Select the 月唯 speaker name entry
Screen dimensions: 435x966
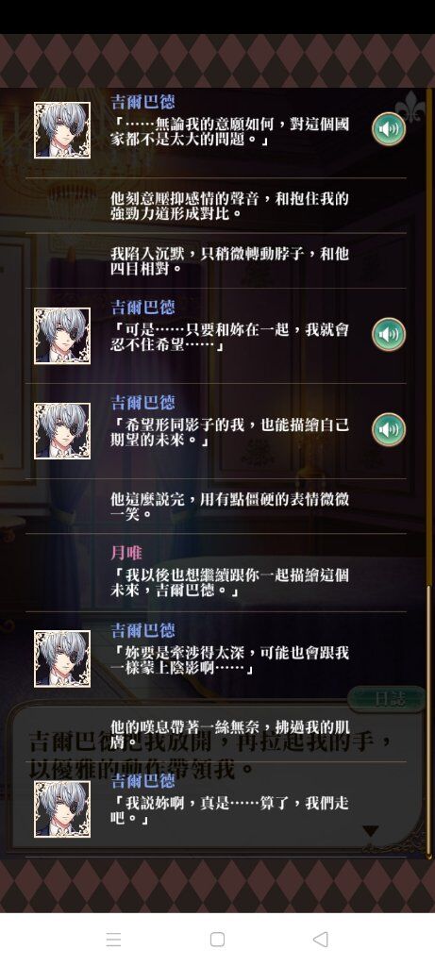point(125,553)
